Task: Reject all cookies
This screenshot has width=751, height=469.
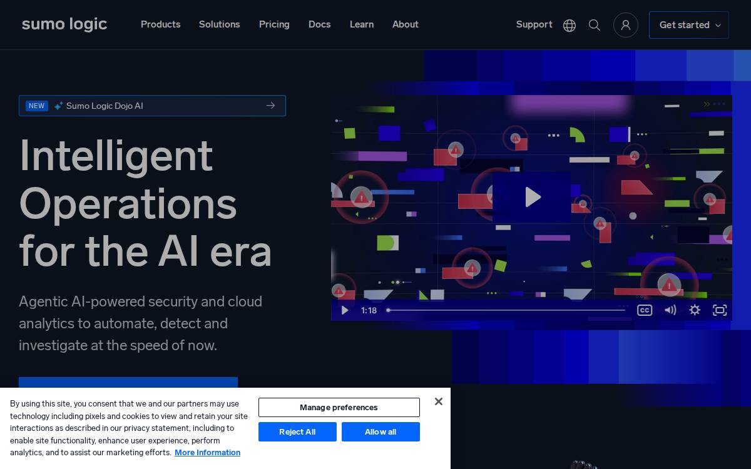Action: 297,431
